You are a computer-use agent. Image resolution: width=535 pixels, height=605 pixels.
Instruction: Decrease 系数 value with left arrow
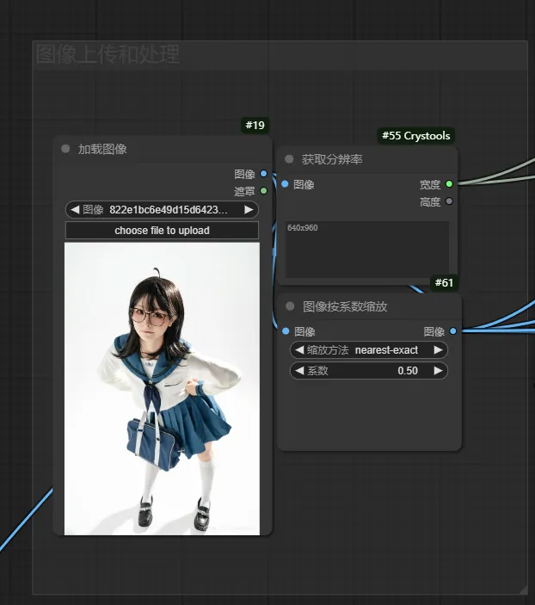299,371
